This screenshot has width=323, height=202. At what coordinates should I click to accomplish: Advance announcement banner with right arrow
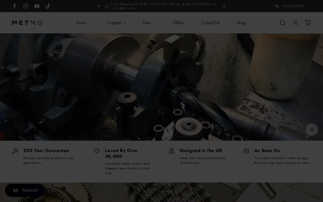click(223, 6)
